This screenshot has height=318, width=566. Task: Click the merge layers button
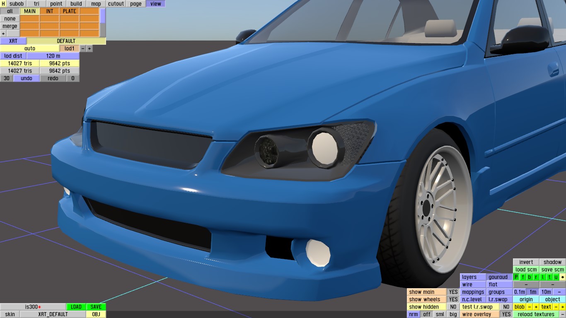pyautogui.click(x=10, y=26)
